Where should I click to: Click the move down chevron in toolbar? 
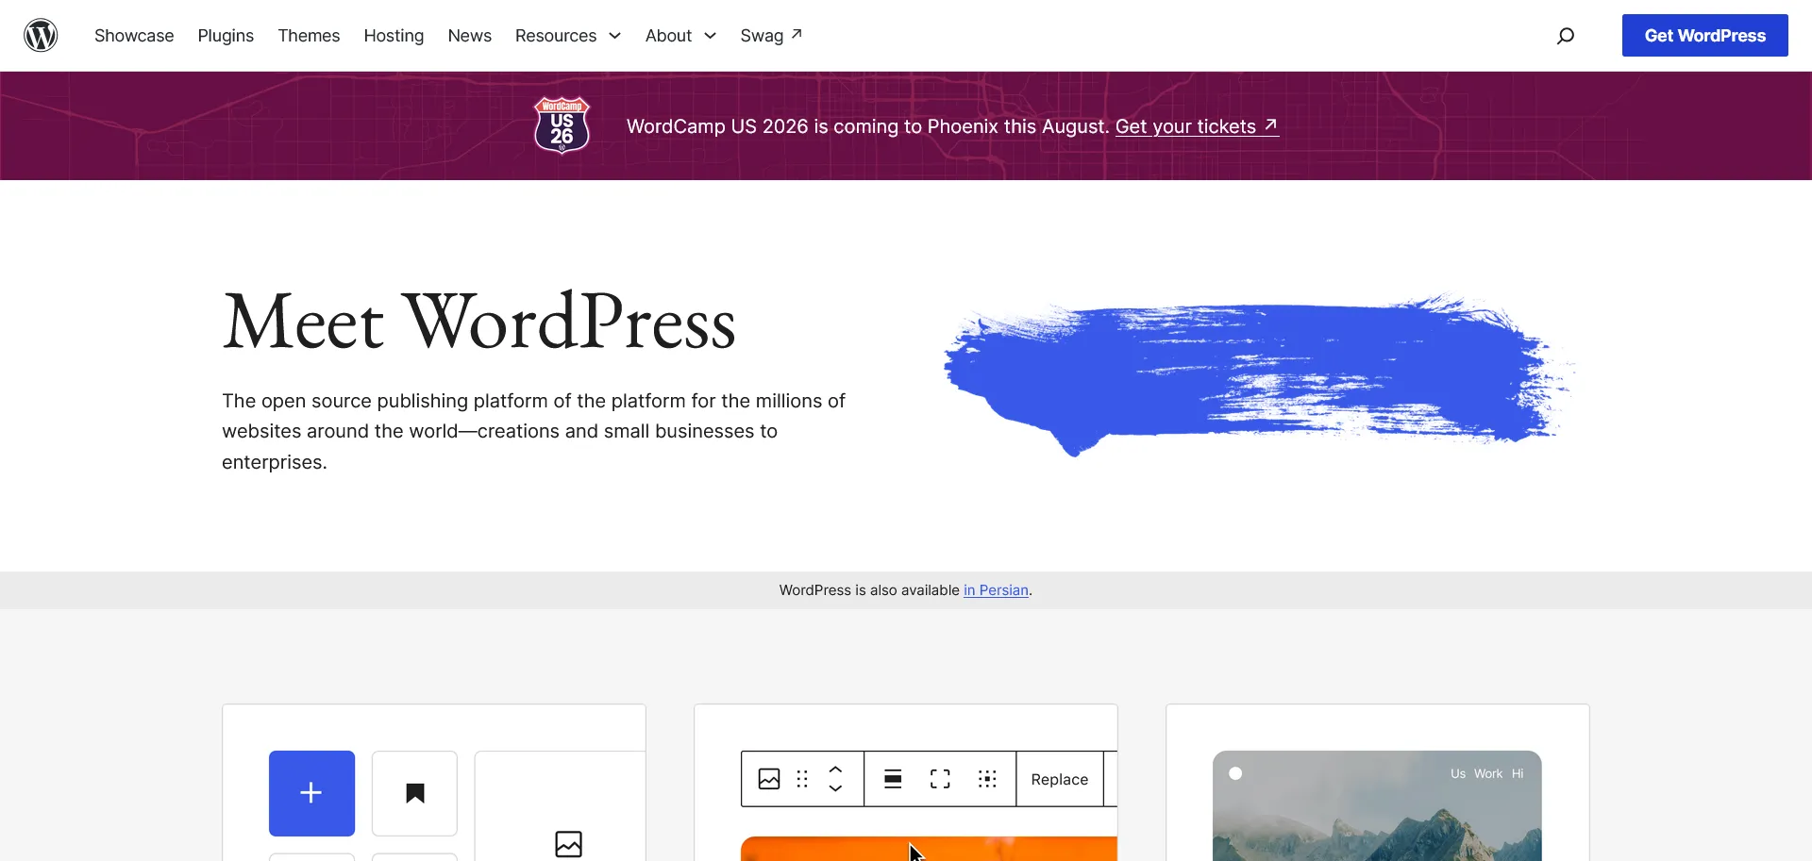pyautogui.click(x=835, y=788)
